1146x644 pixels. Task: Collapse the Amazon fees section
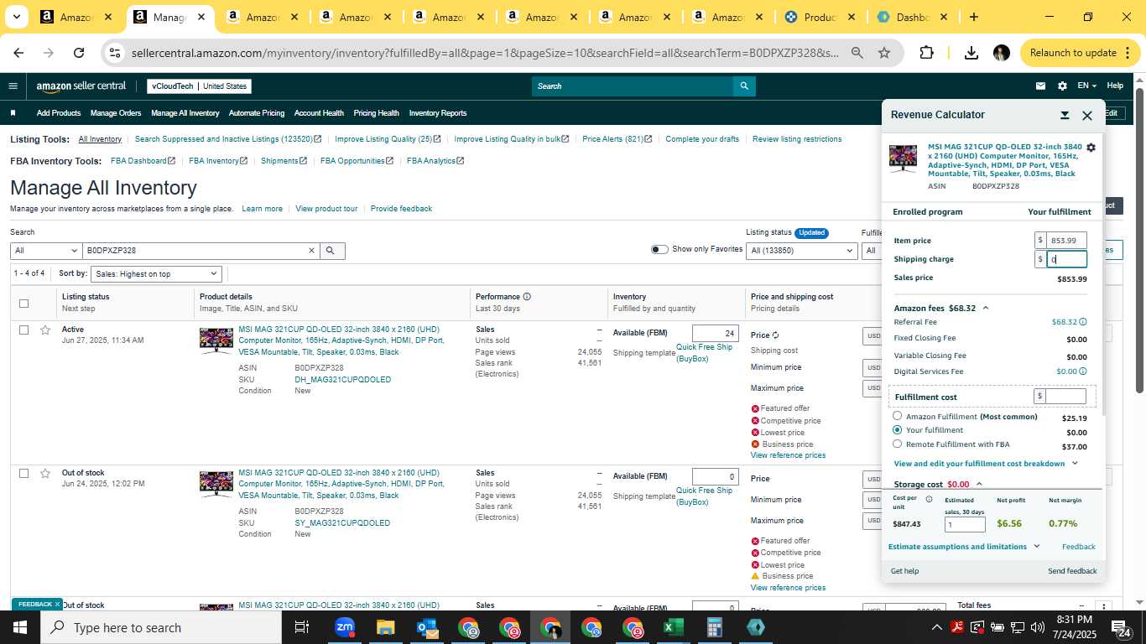coord(986,309)
